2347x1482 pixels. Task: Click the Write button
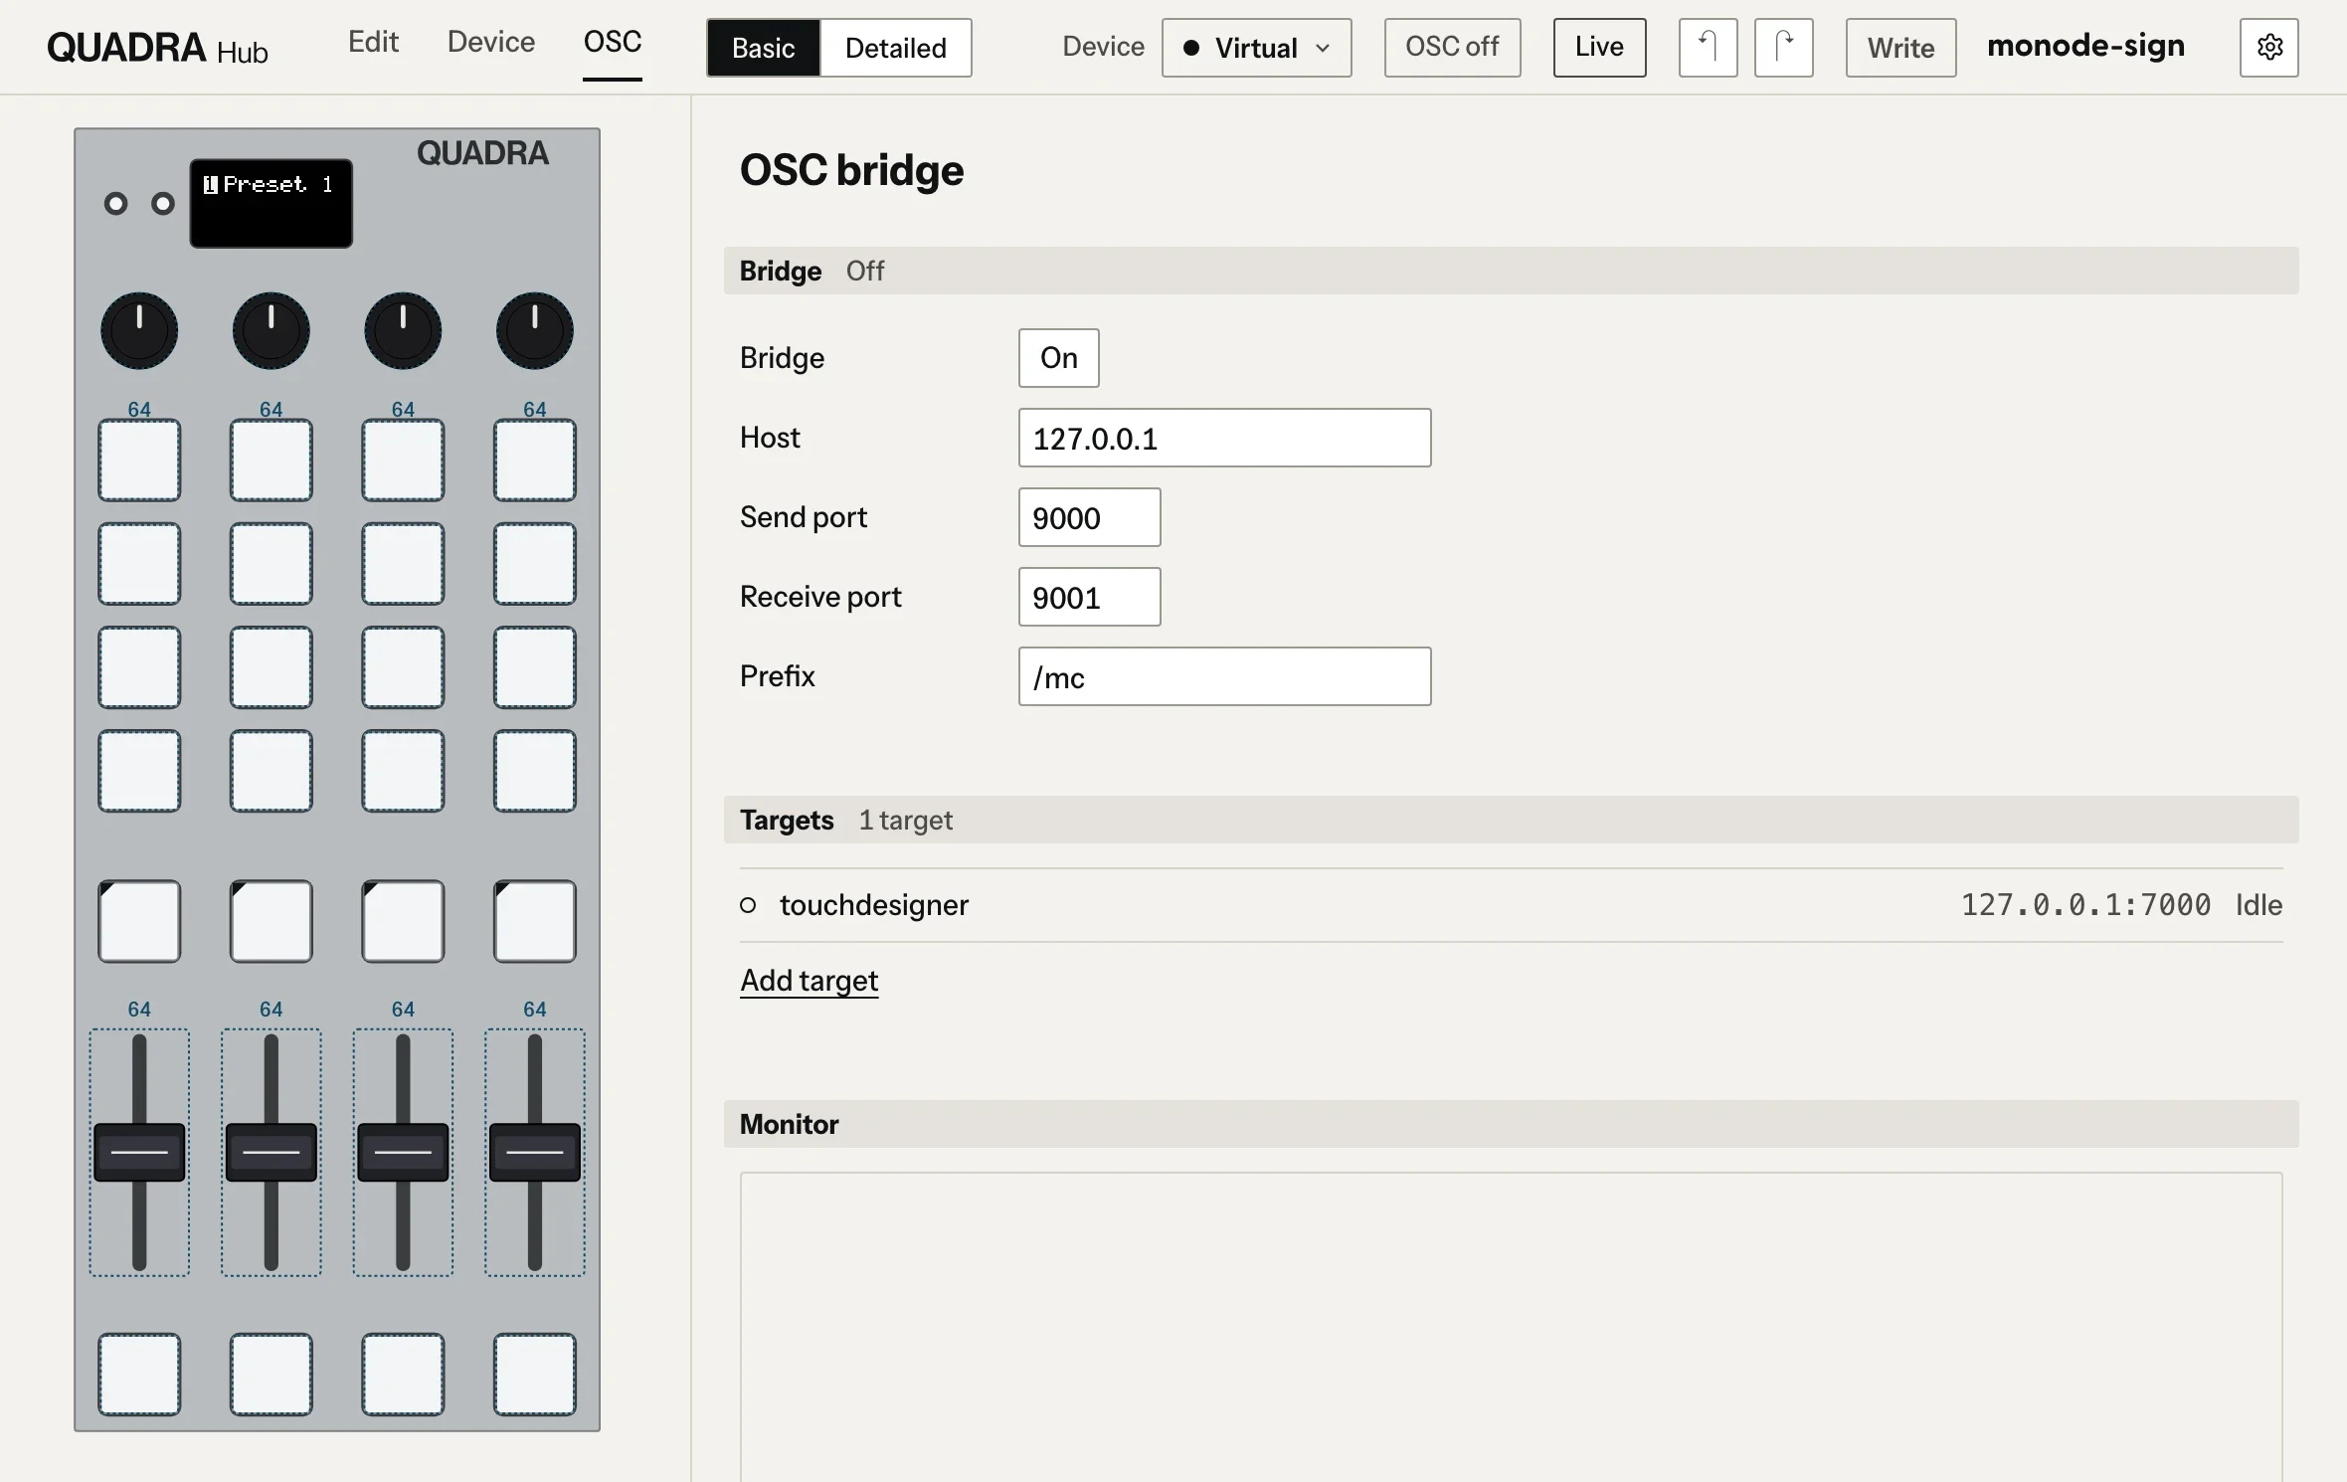coord(1900,48)
